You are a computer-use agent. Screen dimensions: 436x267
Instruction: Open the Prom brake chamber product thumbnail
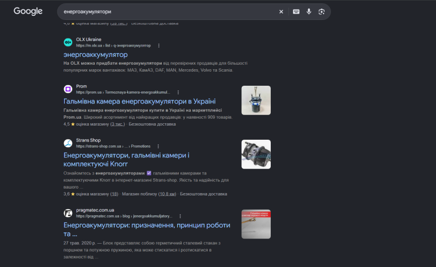pos(256,101)
